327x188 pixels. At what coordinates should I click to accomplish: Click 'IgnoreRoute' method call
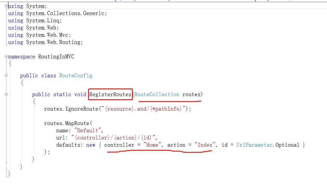(x=82, y=109)
